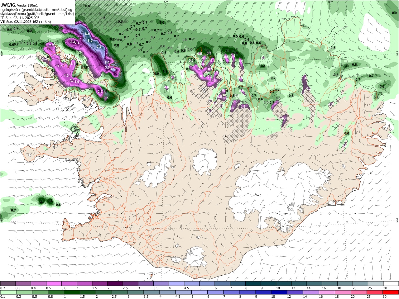Click the "4.9" value in the purple band
Image resolution: width=399 pixels, height=299 pixels.
pyautogui.click(x=113, y=69)
